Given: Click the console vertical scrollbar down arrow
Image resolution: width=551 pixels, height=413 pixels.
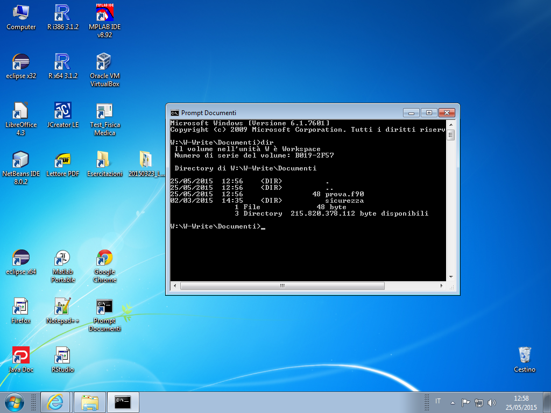Looking at the screenshot, I should 451,277.
